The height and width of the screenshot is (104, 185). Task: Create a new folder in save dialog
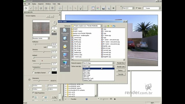coord(111,26)
